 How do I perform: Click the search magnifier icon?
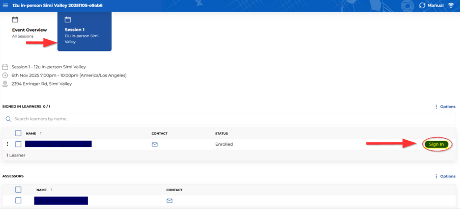[x=8, y=119]
